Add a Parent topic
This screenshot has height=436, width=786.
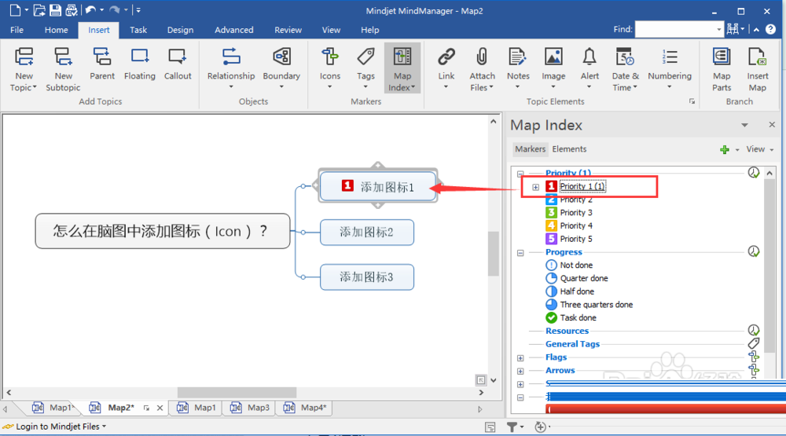pyautogui.click(x=101, y=64)
